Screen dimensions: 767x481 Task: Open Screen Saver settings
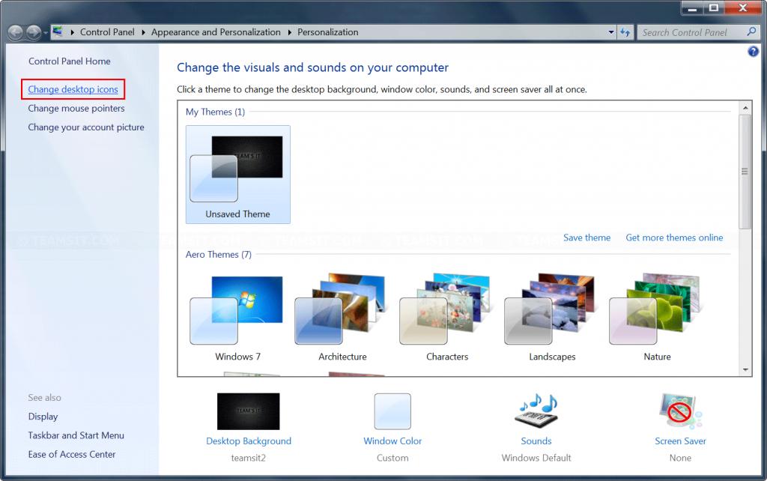coord(679,440)
